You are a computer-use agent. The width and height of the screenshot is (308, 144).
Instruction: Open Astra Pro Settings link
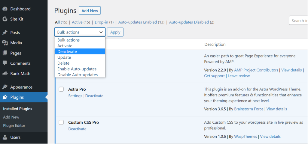point(75,96)
